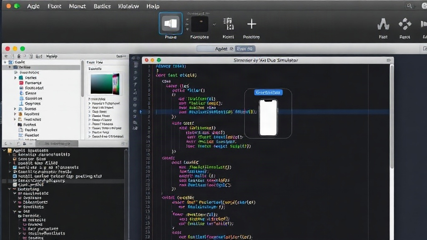This screenshot has width=427, height=240.
Task: Open the Help menu in menu bar
Action: [x=153, y=6]
